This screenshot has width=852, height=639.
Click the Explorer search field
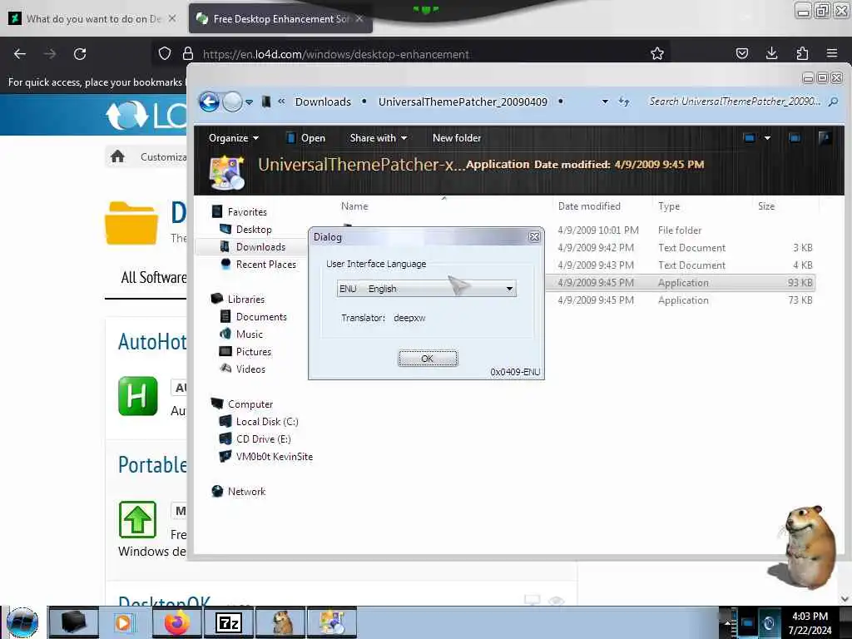[x=734, y=102]
